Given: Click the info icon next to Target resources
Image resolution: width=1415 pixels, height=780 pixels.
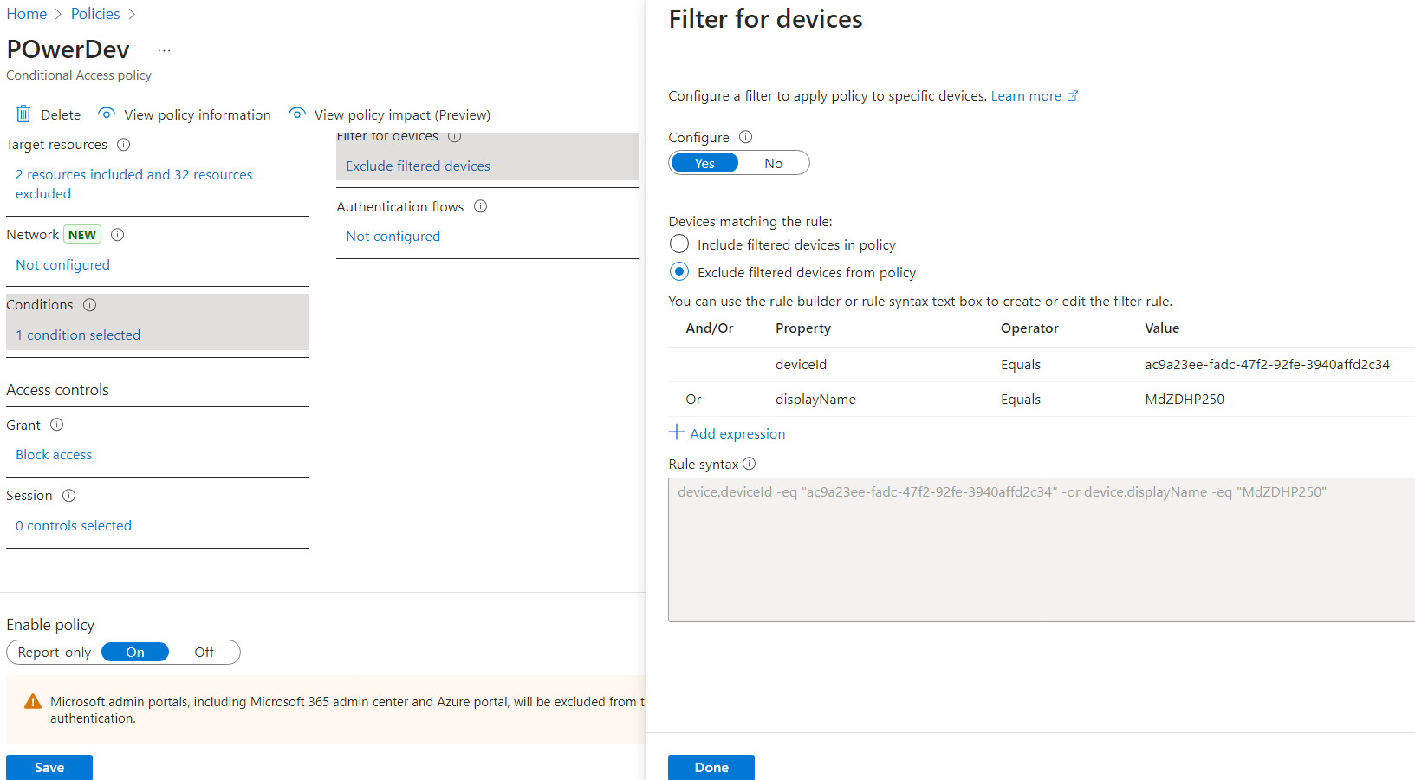Looking at the screenshot, I should click(x=123, y=145).
